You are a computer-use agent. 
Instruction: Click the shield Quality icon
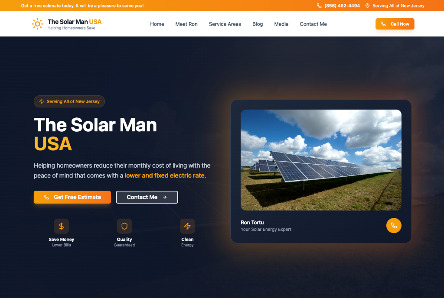tap(124, 226)
